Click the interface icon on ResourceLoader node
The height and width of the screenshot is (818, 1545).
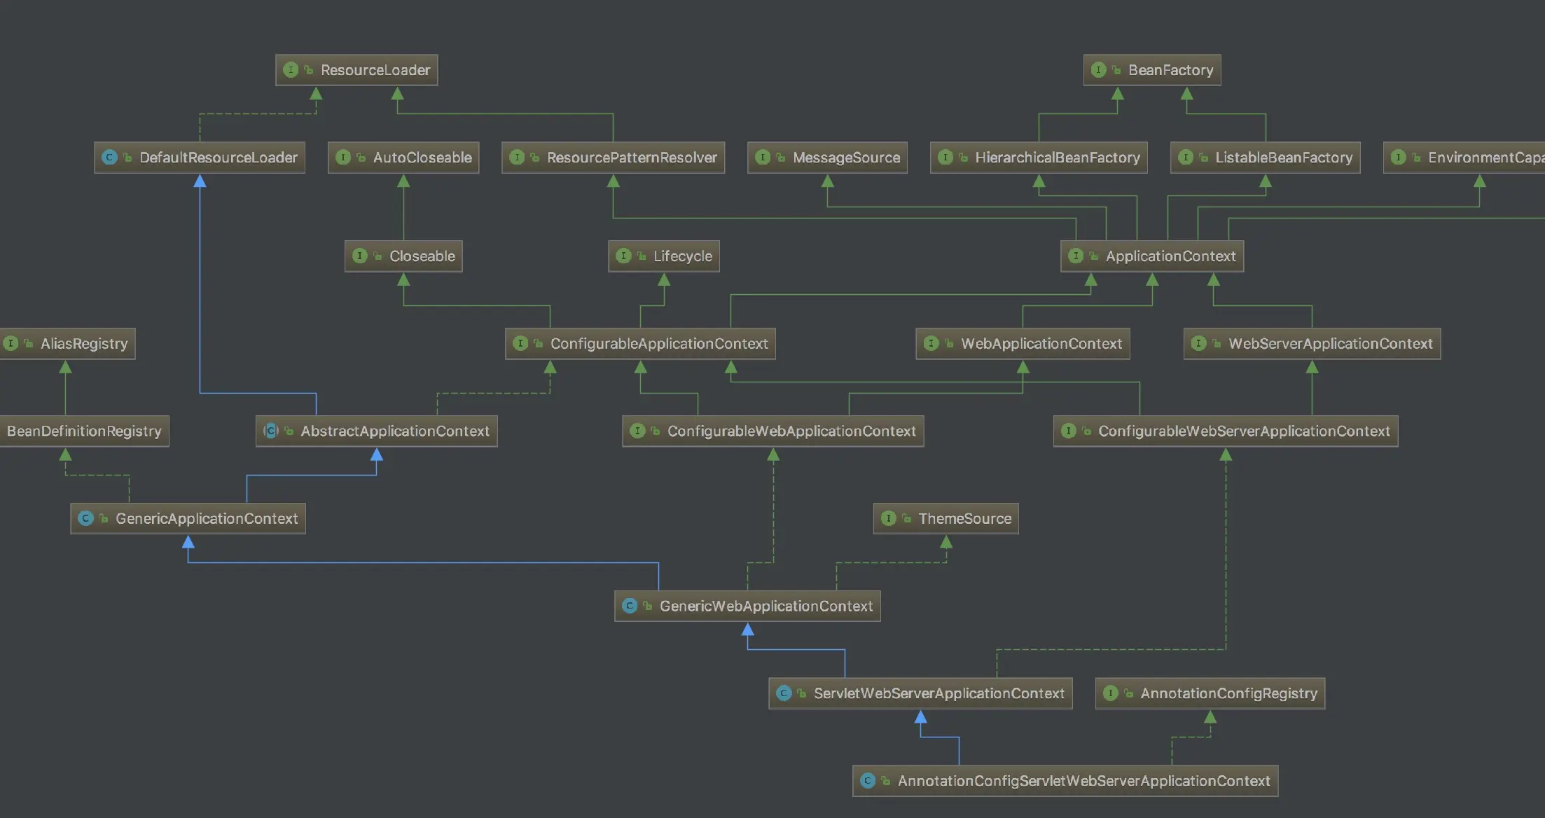tap(291, 70)
